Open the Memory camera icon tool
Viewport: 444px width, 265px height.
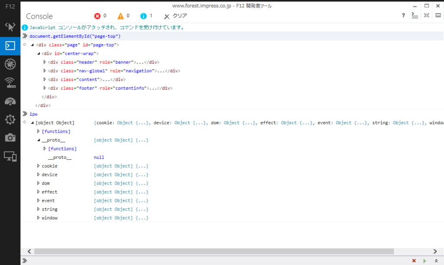point(10,138)
